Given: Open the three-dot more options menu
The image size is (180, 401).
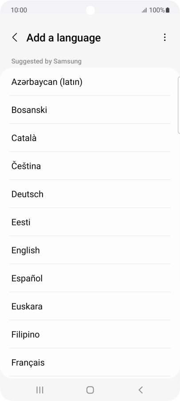Looking at the screenshot, I should pos(164,37).
